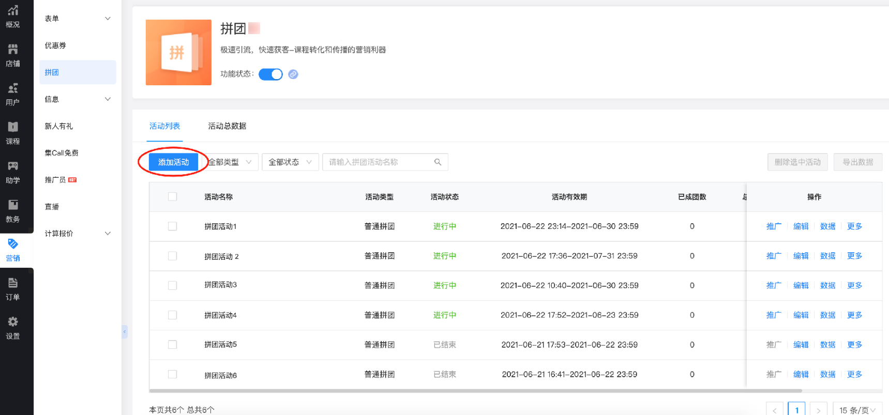Open the 15 条/页 page size dropdown
This screenshot has width=889, height=415.
pos(857,410)
